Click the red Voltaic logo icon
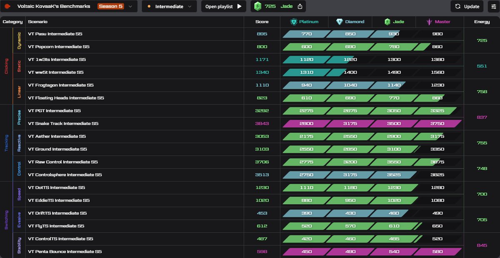The width and height of the screenshot is (500, 258). [x=7, y=6]
